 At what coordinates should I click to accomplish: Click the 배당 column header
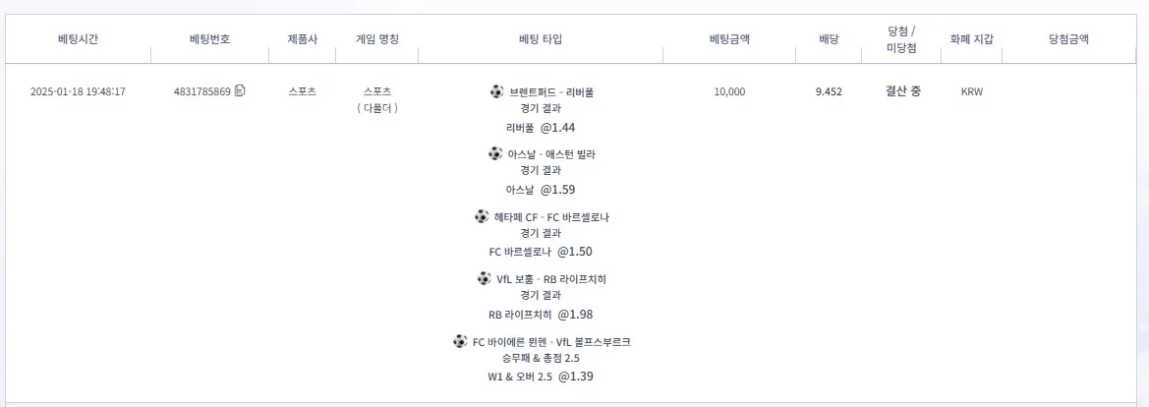[x=829, y=39]
